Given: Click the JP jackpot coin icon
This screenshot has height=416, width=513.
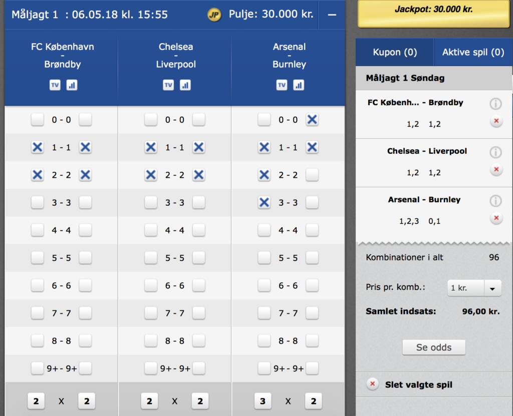Looking at the screenshot, I should click(x=214, y=15).
